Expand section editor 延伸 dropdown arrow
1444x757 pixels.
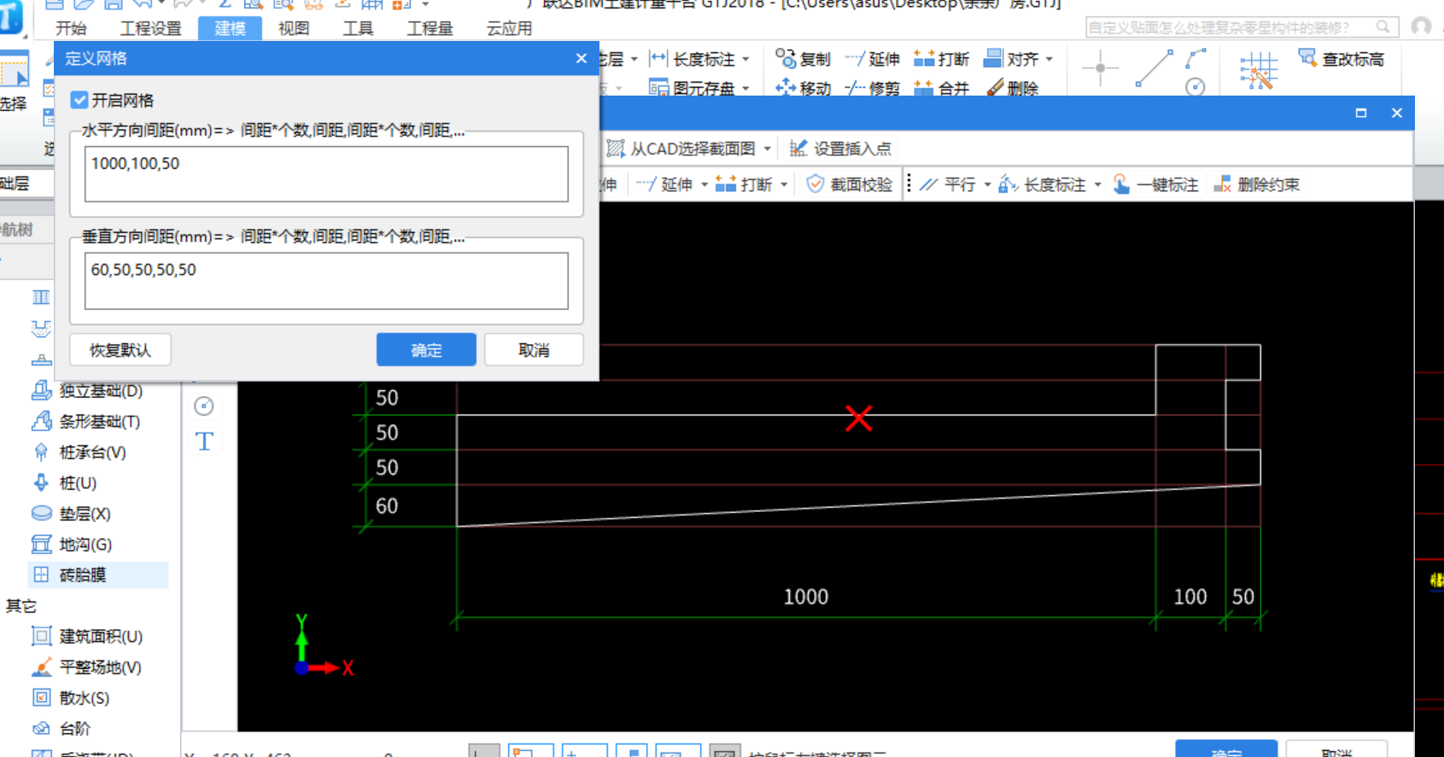pyautogui.click(x=704, y=184)
